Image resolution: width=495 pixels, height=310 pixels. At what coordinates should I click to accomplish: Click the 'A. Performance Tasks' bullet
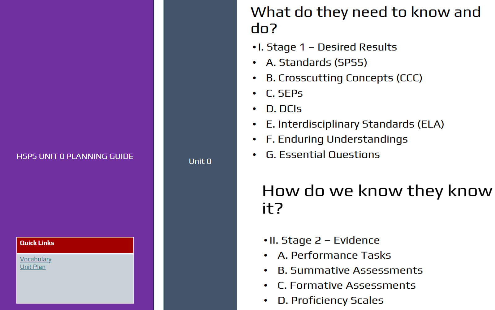(334, 256)
